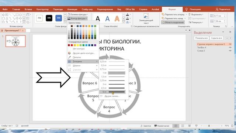The image size is (236, 133).
Task: Toggle visibility eye for TextBox 4
Action: coord(230,48)
